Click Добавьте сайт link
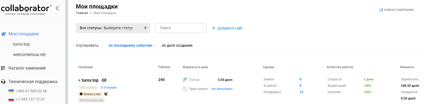The height and width of the screenshot is (104, 424). pos(230,28)
